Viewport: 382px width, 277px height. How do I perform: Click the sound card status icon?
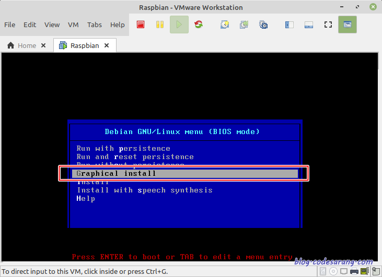point(365,271)
